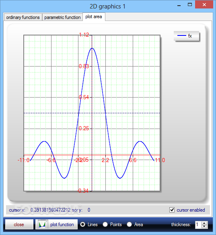Click the thickness label

[x=181, y=225]
